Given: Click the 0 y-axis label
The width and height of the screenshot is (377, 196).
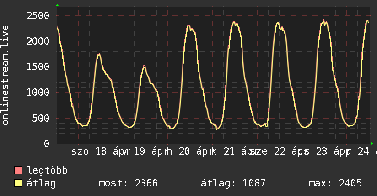Looking at the screenshot, I should coord(46,144).
